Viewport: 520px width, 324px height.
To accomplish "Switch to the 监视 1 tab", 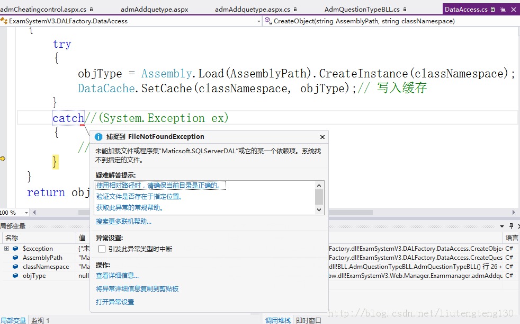I will click(40, 320).
